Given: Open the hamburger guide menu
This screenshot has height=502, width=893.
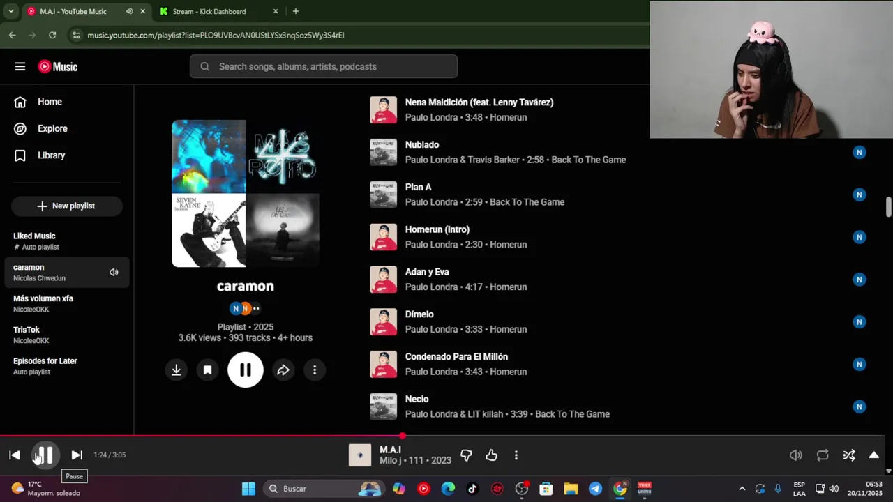Looking at the screenshot, I should coord(20,67).
